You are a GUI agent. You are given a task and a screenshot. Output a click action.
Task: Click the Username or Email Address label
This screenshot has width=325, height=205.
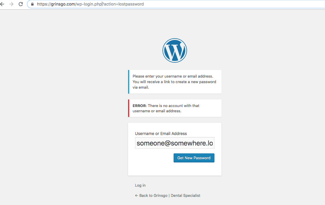161,134
